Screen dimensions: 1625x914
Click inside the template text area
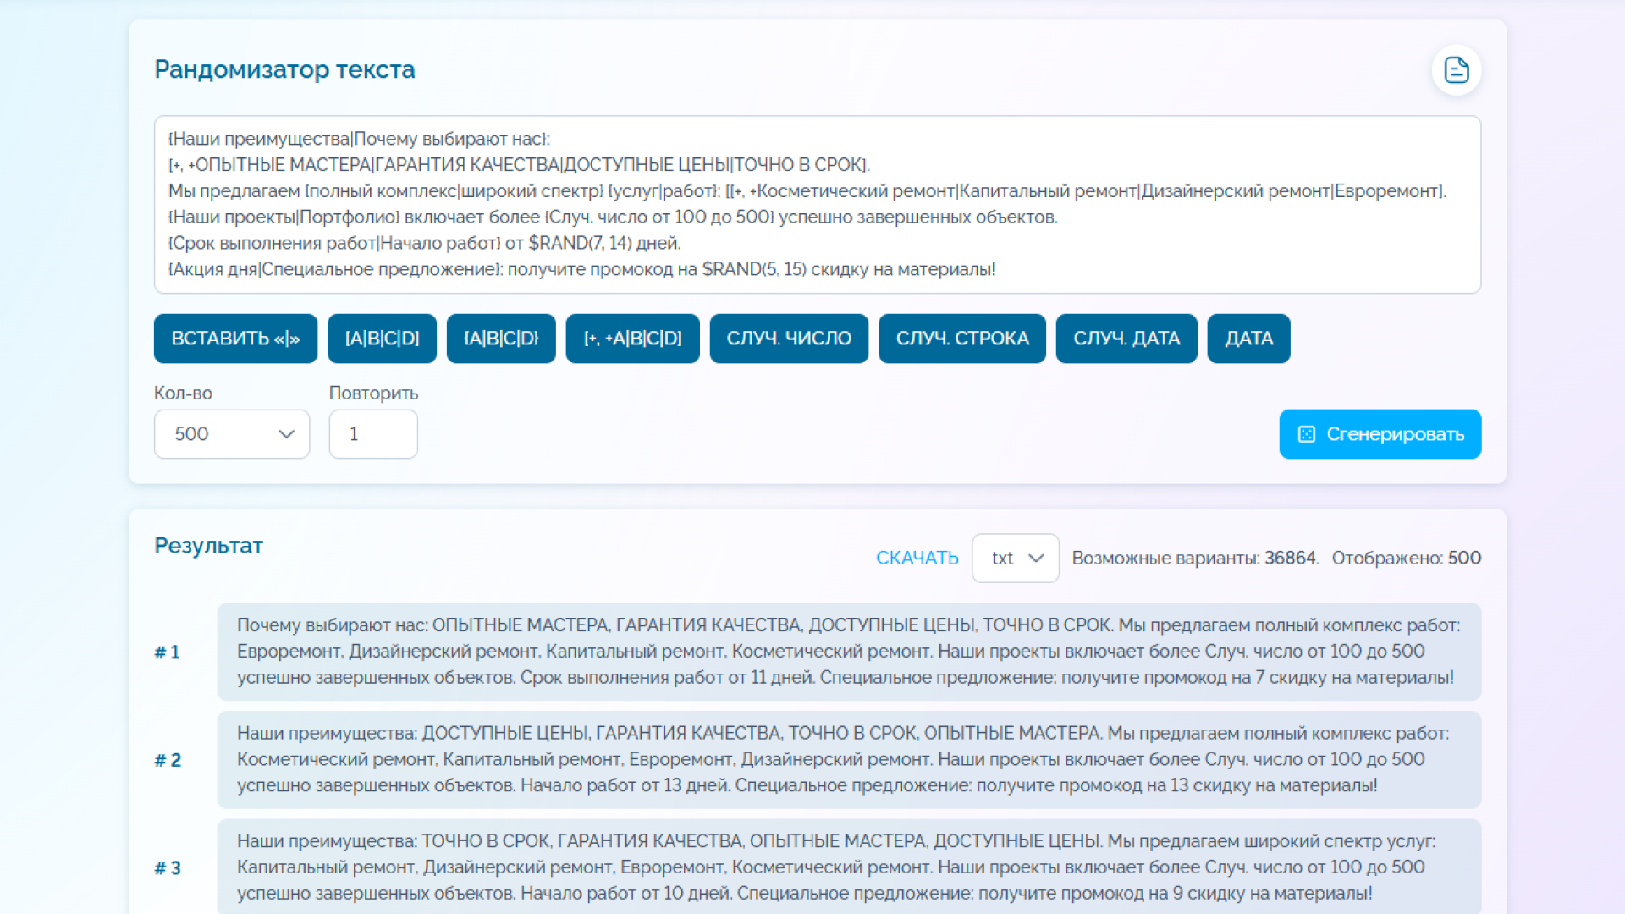pos(818,205)
